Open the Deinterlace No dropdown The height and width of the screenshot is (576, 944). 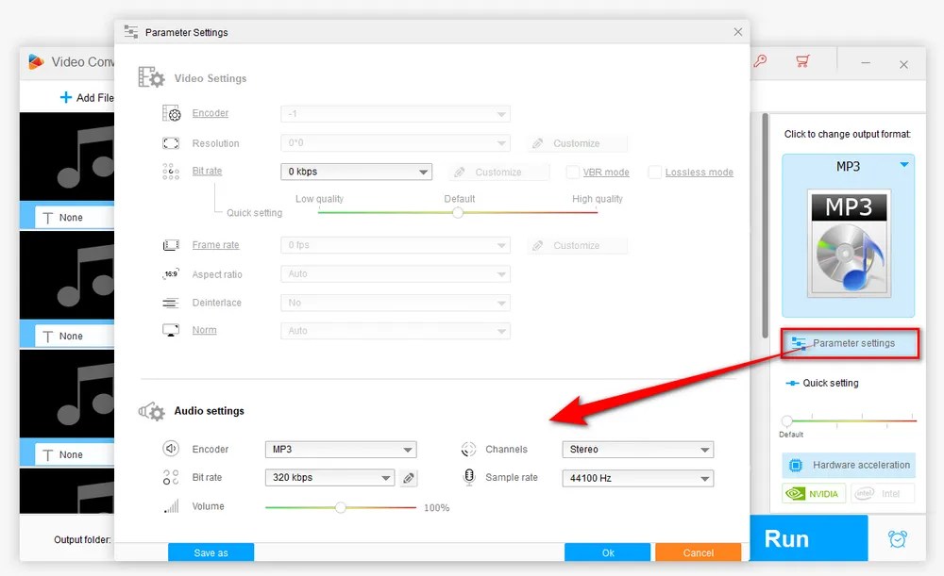pyautogui.click(x=396, y=303)
